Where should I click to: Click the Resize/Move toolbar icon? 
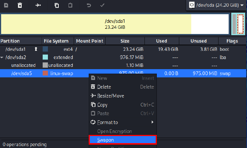pyautogui.click(x=38, y=5)
